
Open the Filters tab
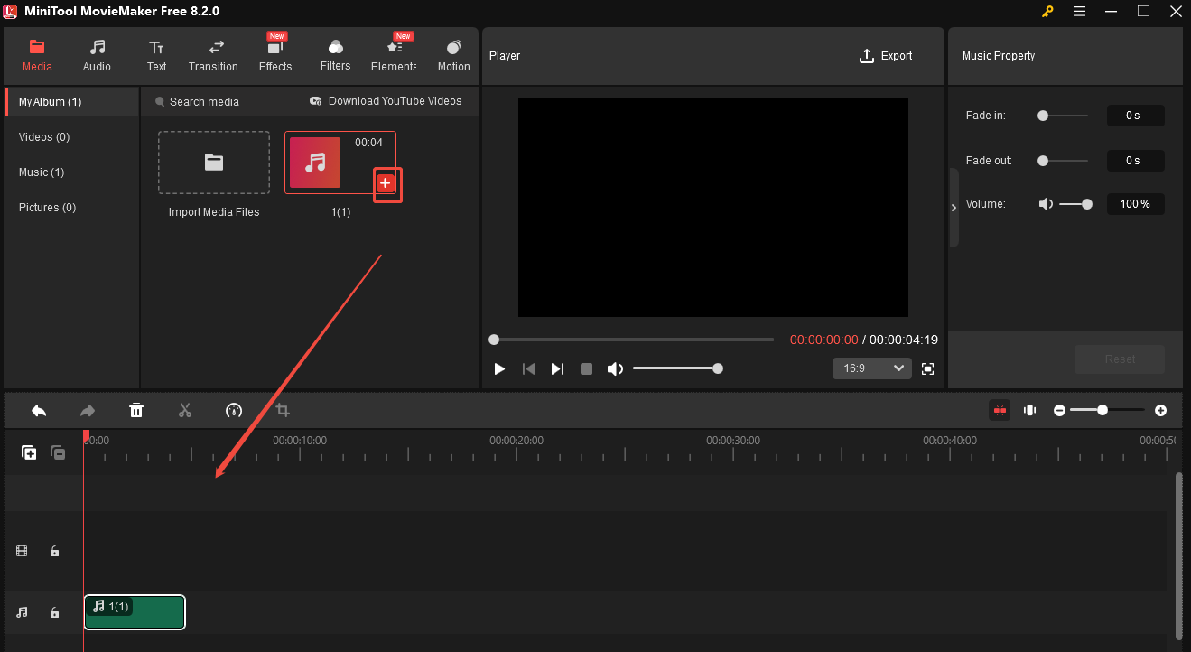click(x=335, y=56)
